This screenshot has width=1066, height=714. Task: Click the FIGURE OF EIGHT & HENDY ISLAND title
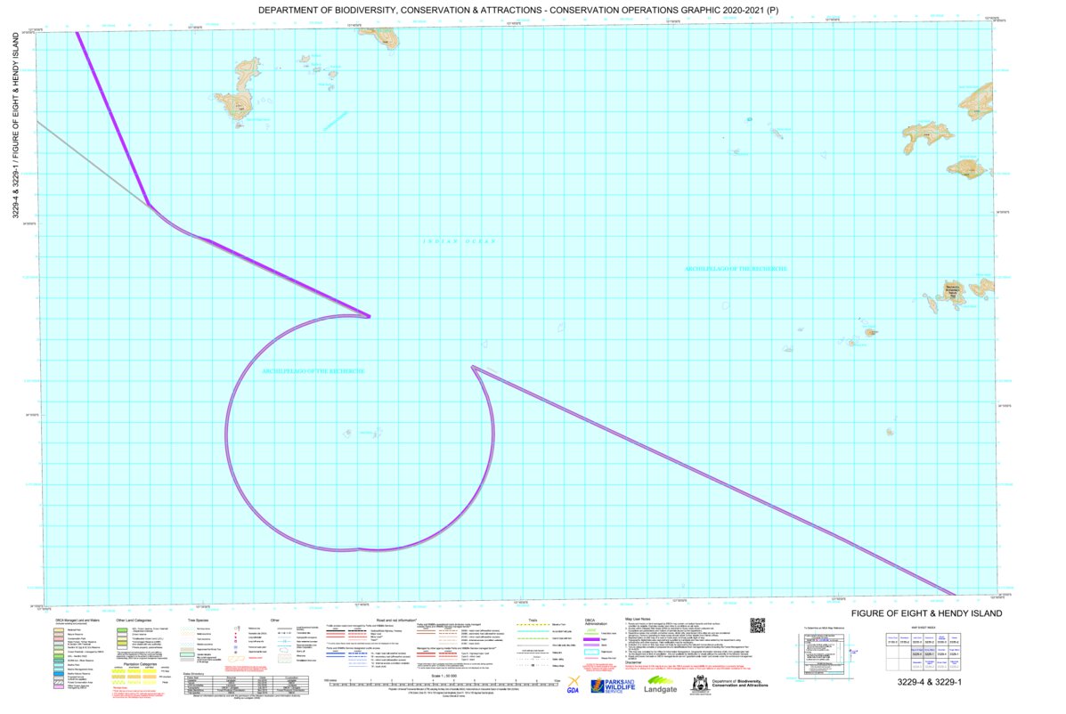click(927, 613)
